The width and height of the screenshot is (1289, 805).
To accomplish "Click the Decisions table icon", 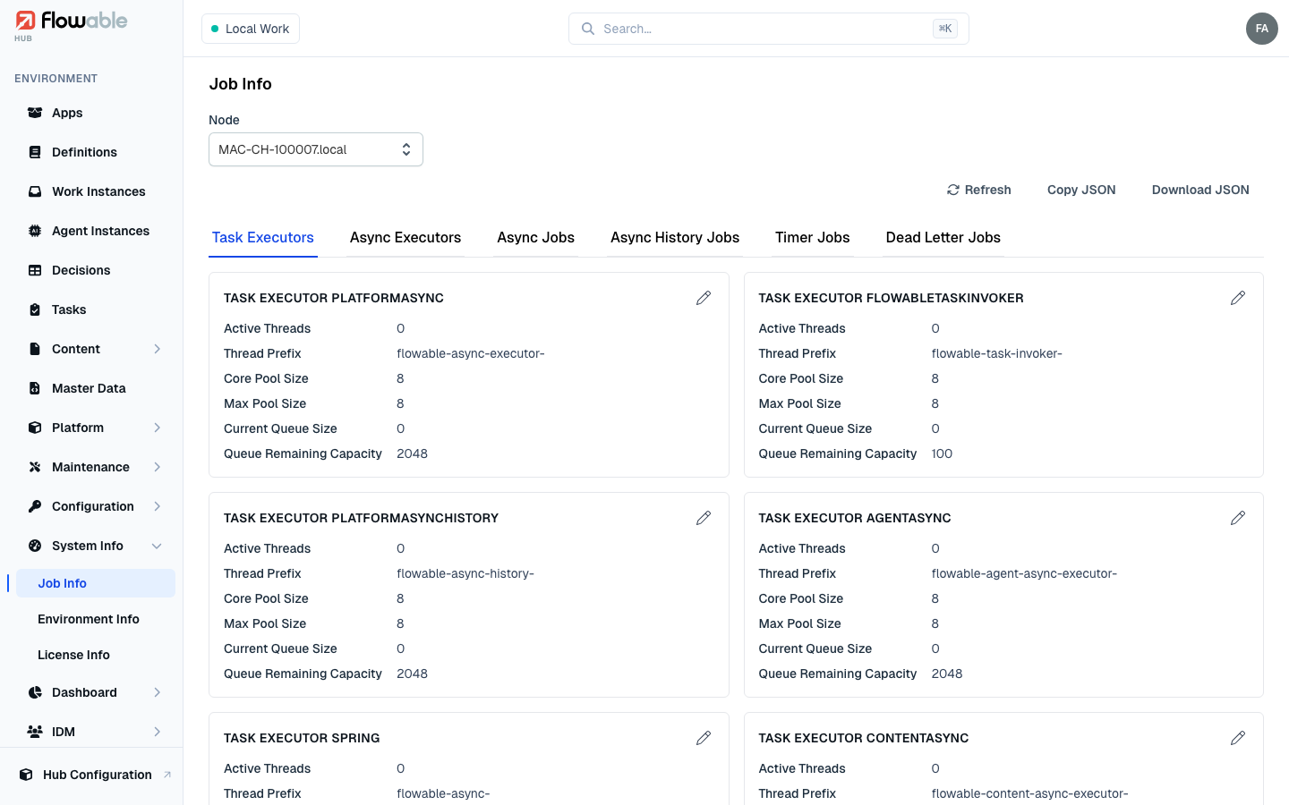I will (x=35, y=270).
